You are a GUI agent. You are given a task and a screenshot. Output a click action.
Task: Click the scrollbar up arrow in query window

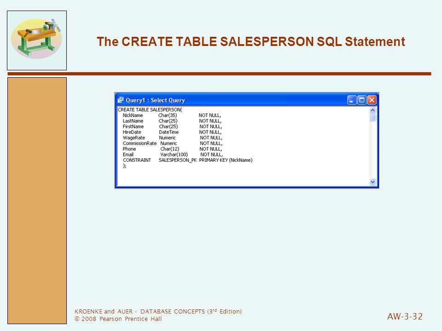coord(372,110)
